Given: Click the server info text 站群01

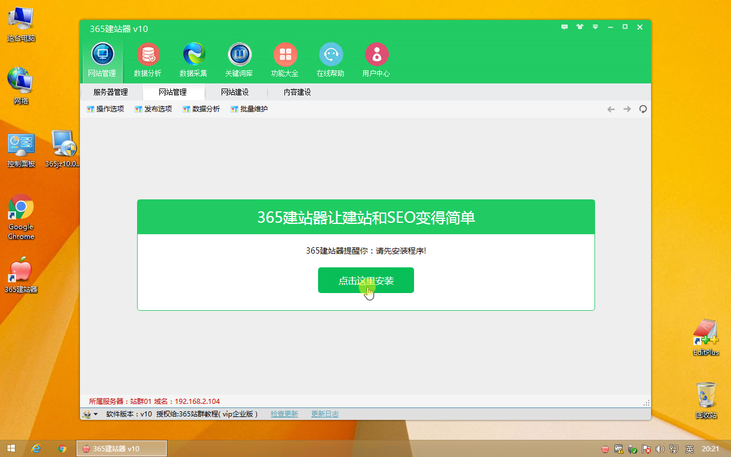Looking at the screenshot, I should [140, 402].
